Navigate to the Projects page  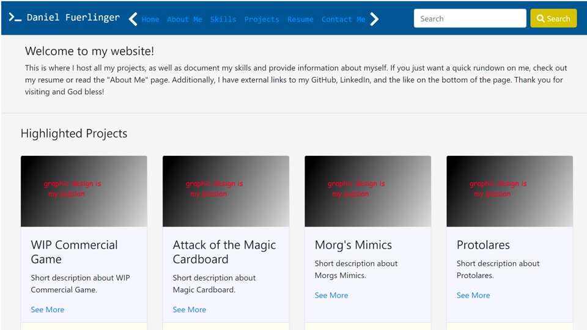pyautogui.click(x=262, y=20)
